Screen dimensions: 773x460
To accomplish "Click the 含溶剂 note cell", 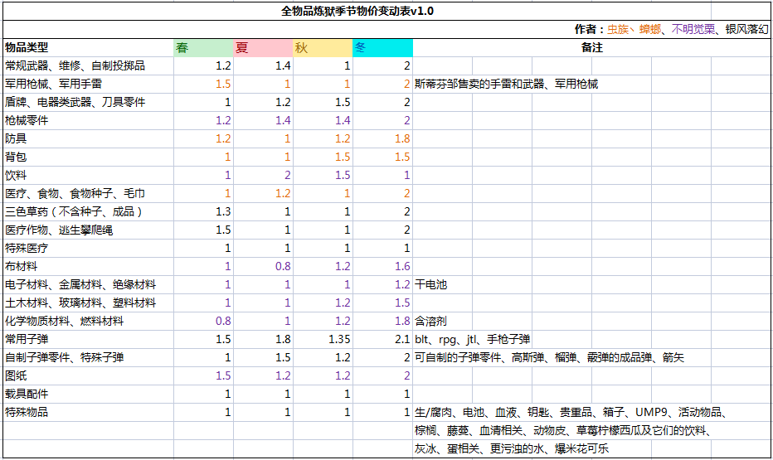I will (431, 321).
